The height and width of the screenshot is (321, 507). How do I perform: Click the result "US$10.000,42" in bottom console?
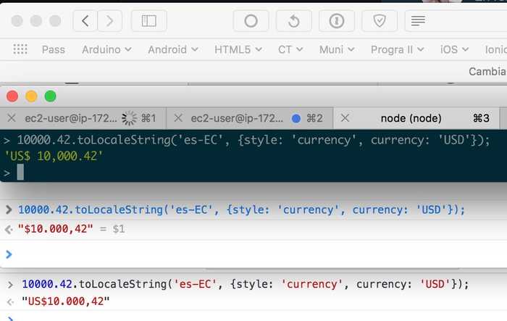[66, 301]
